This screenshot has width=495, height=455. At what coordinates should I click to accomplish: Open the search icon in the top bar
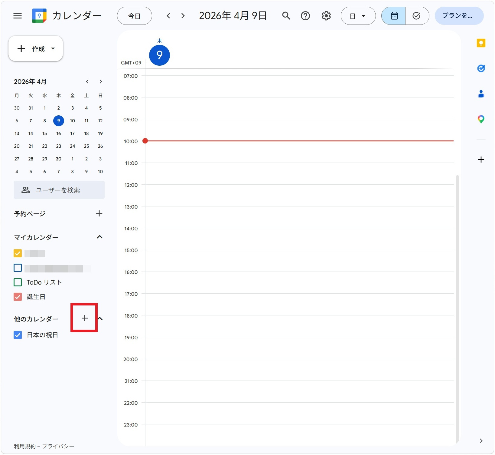pos(286,16)
